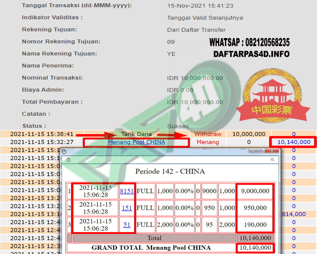Viewport: 317px width, 254px height.
Task: Click the lock icon in popup address bar
Action: pos(68,160)
